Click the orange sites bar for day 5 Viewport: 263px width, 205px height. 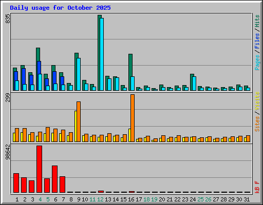48,134
